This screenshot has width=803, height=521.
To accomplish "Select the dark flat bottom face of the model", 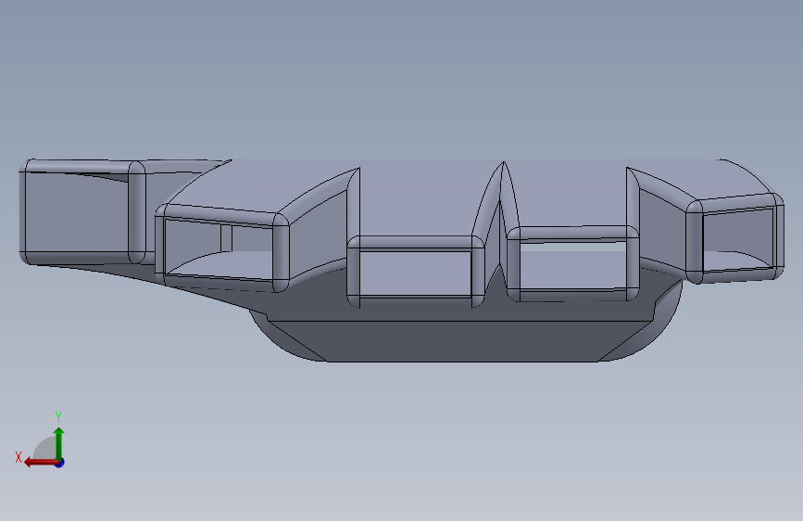I will click(x=461, y=341).
